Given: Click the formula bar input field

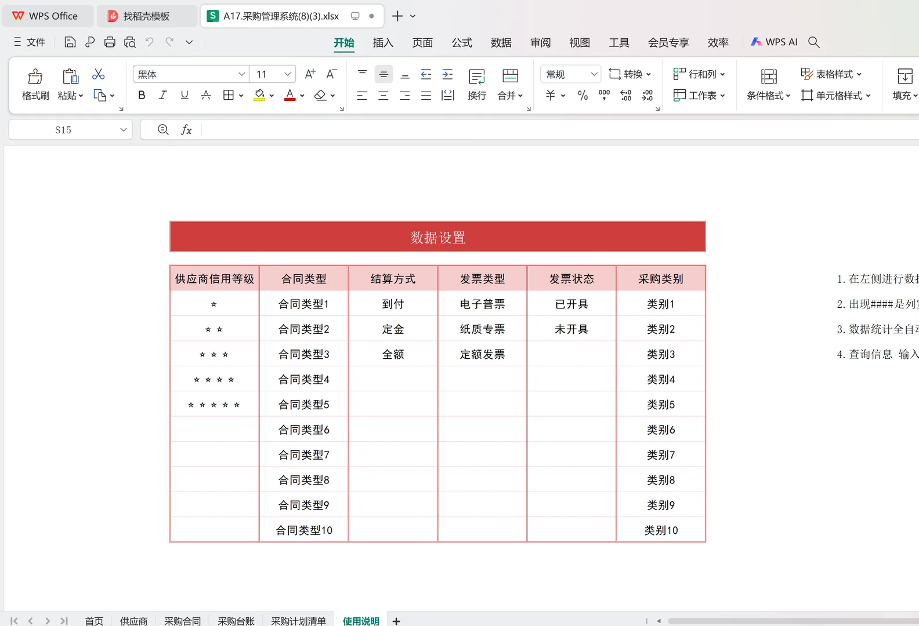Looking at the screenshot, I should pos(561,130).
